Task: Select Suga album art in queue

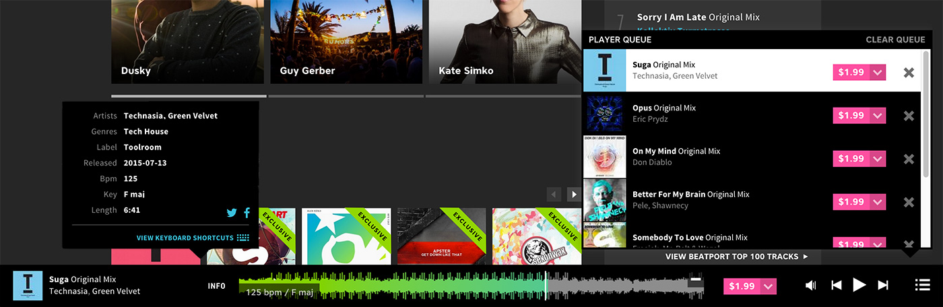Action: [x=604, y=70]
